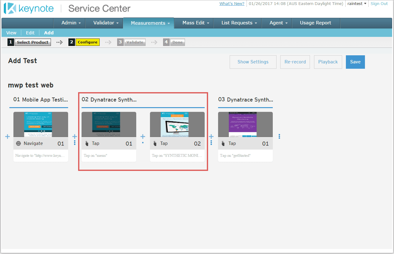Select the Add sub-tab

pyautogui.click(x=49, y=33)
